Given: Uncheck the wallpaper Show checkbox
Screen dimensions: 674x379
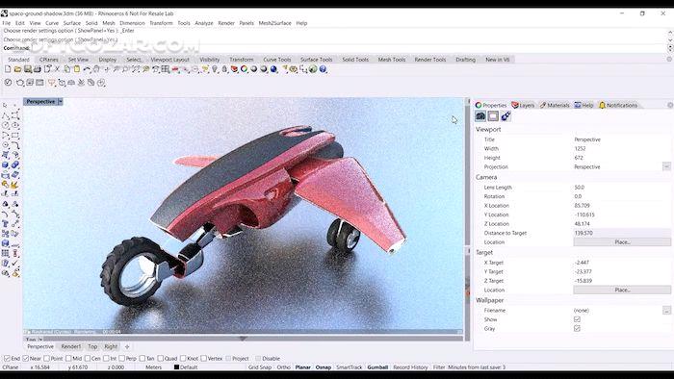Looking at the screenshot, I should click(x=577, y=319).
